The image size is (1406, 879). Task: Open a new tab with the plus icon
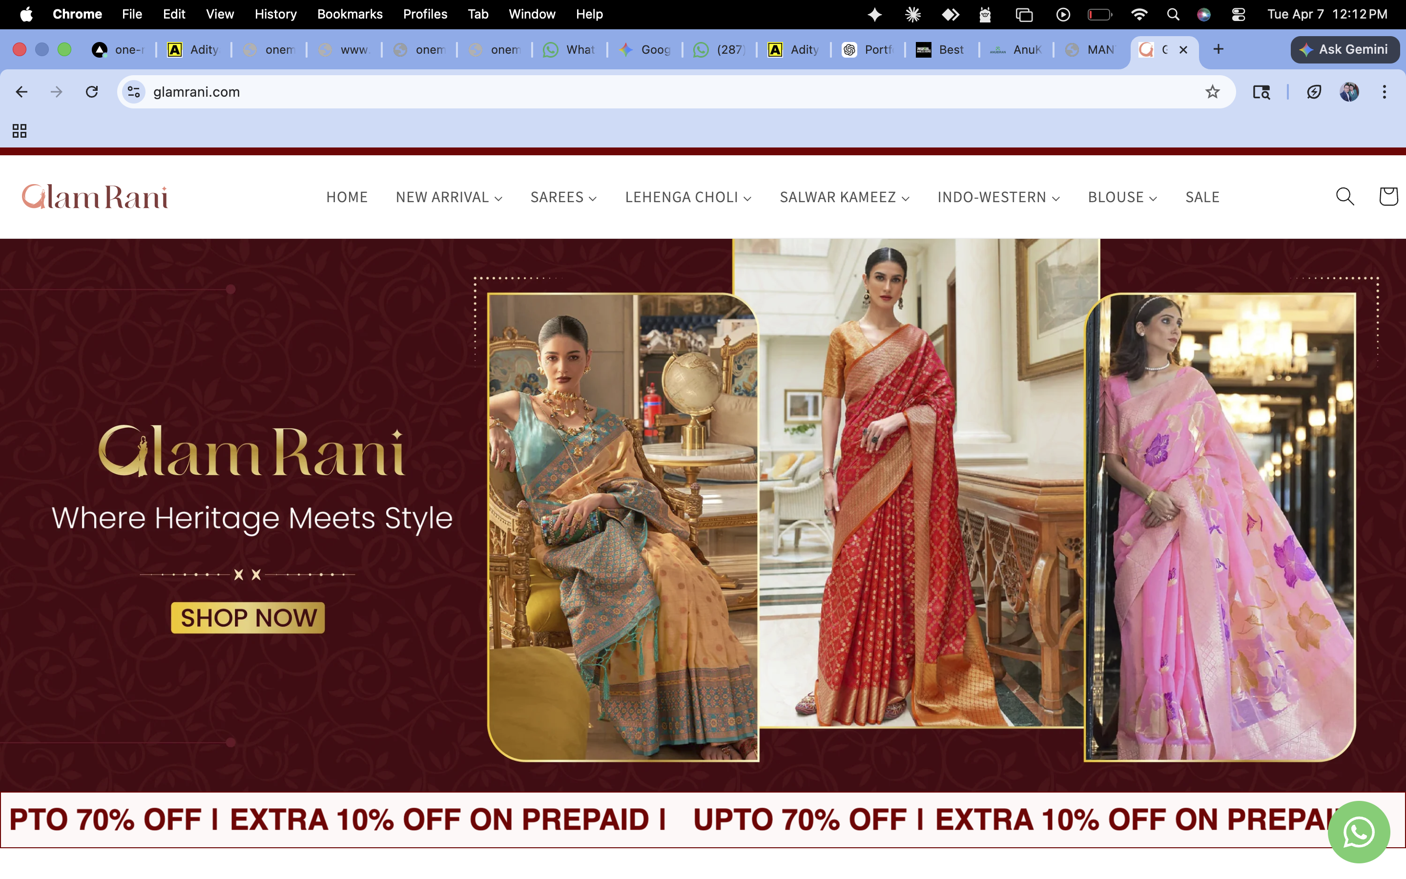[1219, 49]
